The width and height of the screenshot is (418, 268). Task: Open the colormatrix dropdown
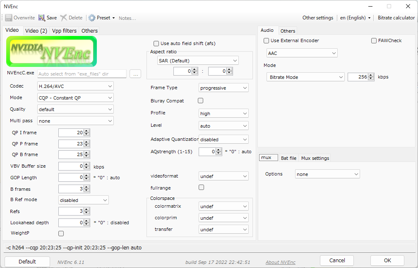(223, 206)
